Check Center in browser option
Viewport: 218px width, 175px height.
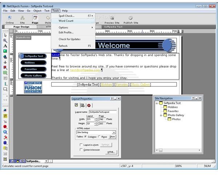pyautogui.click(x=81, y=150)
